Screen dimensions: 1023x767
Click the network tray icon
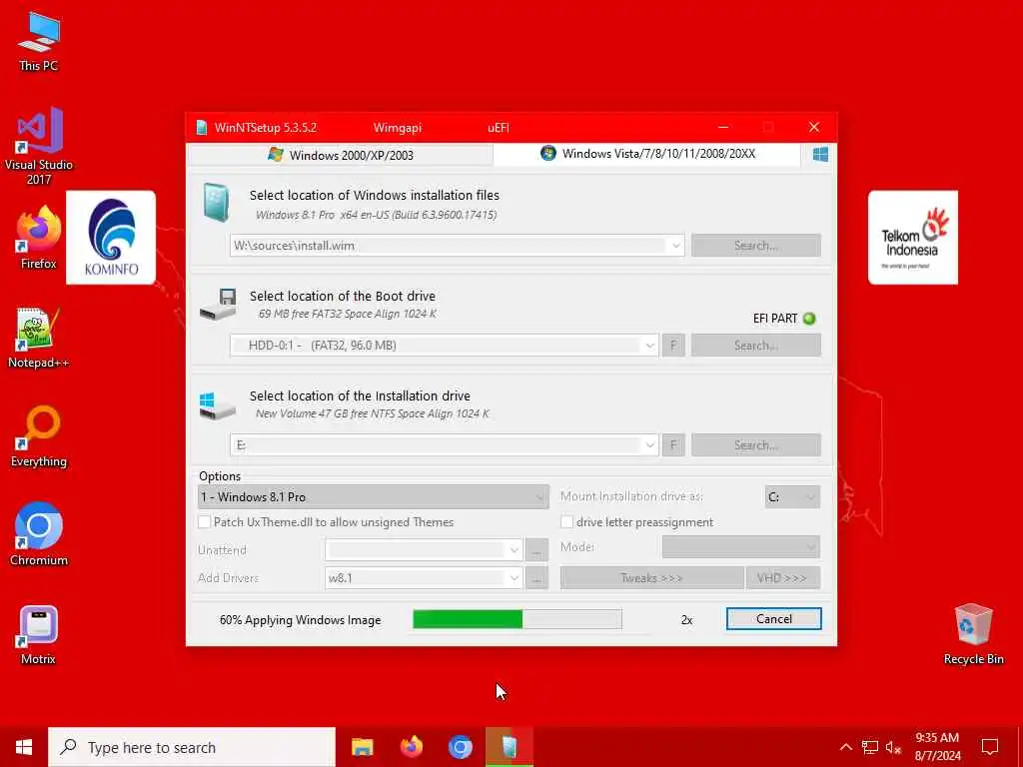870,747
